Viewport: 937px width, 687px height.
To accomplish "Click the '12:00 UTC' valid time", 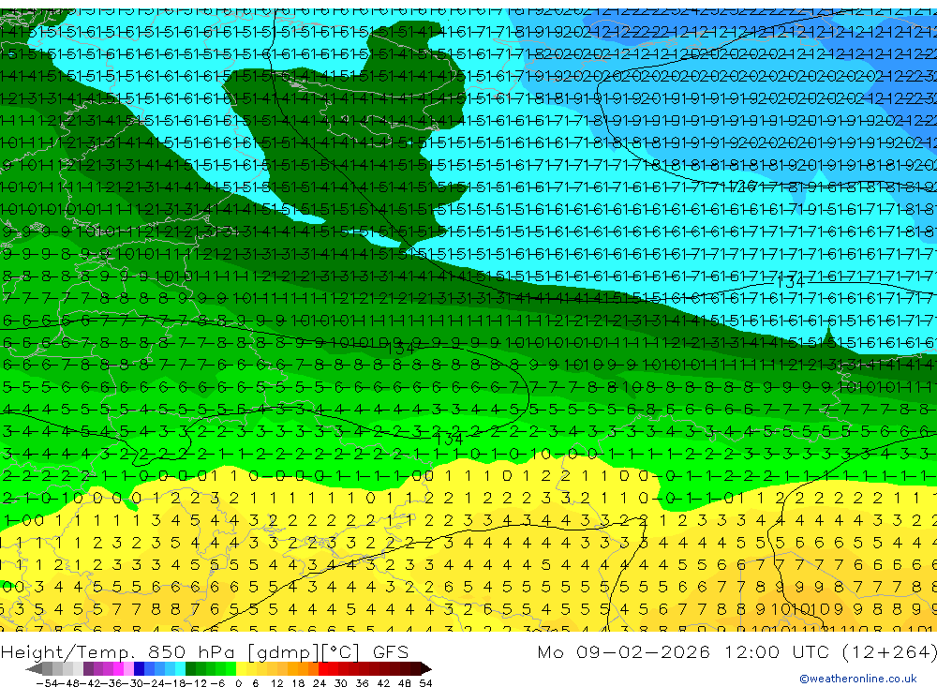I will [x=777, y=651].
